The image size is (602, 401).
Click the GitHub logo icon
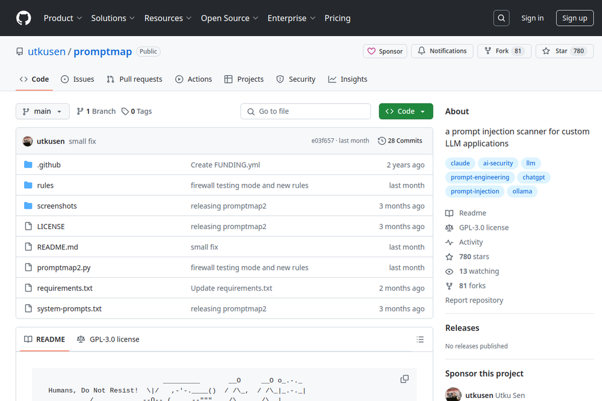click(23, 18)
